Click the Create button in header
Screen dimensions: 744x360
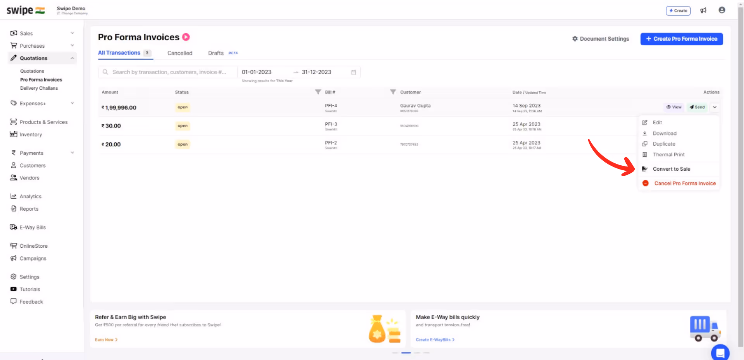tap(678, 11)
